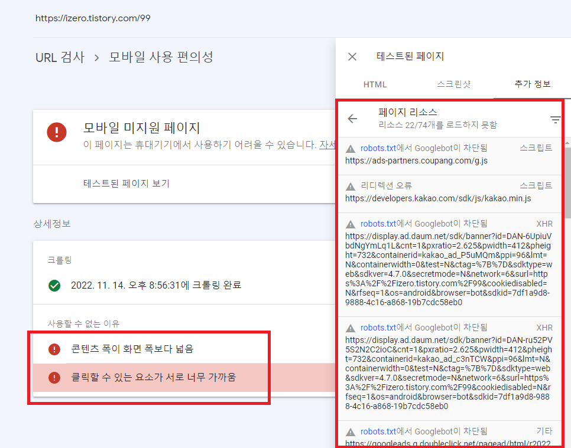Click the 리디렉션 오류 status text
The height and width of the screenshot is (448, 571).
[x=386, y=185]
